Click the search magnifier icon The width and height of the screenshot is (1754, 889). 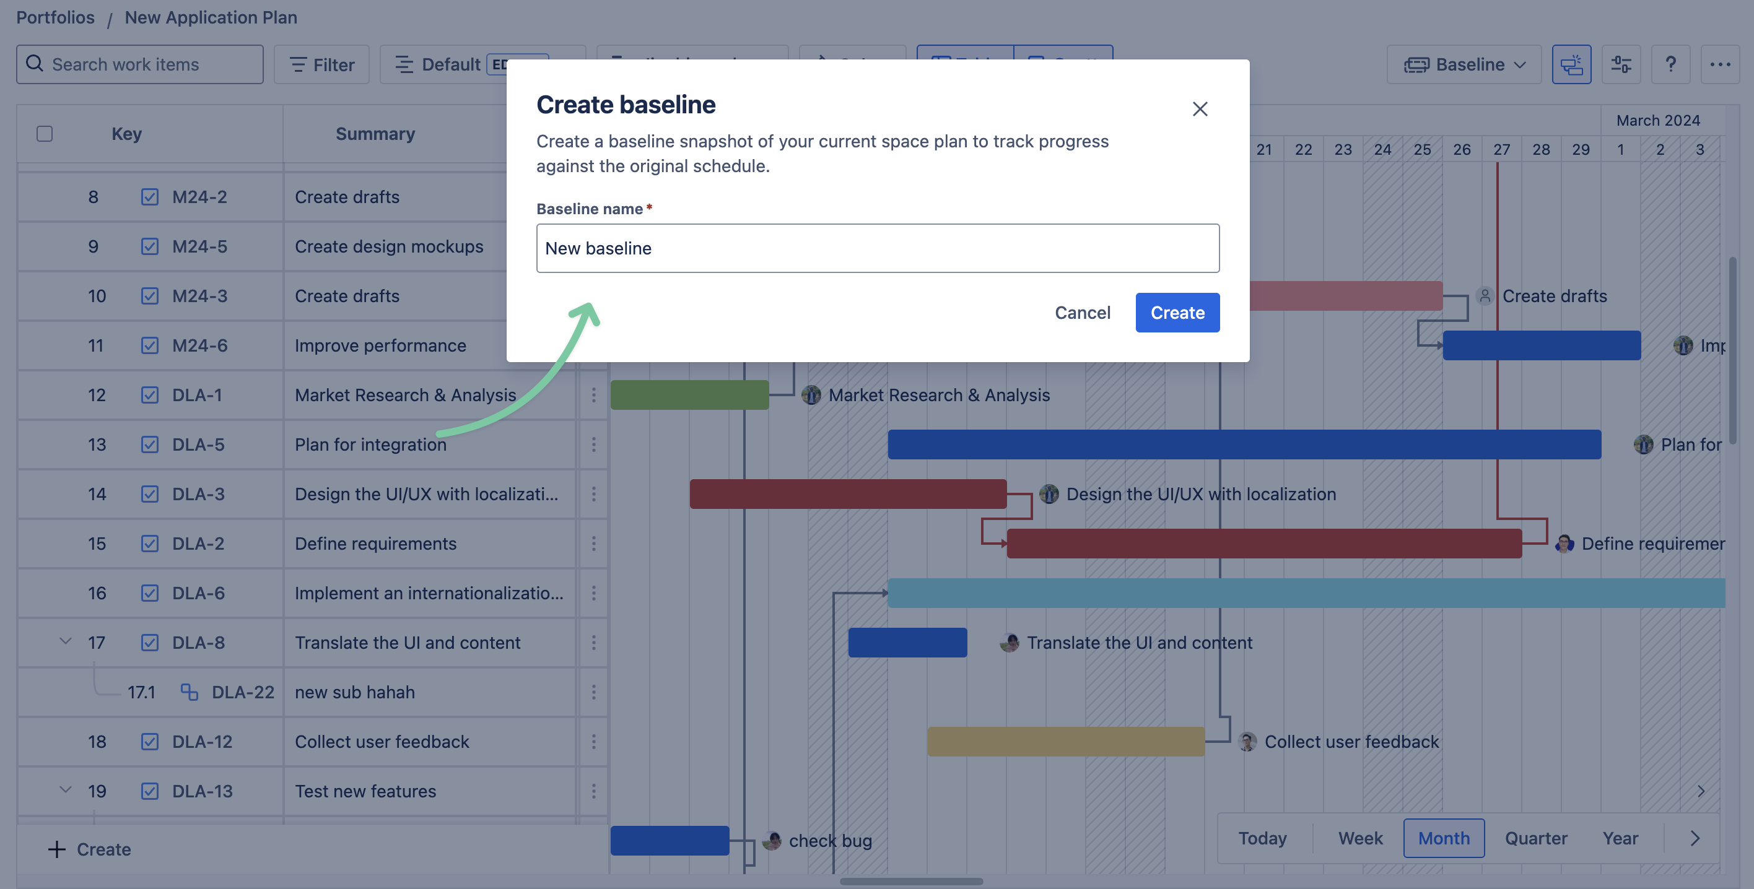point(35,64)
